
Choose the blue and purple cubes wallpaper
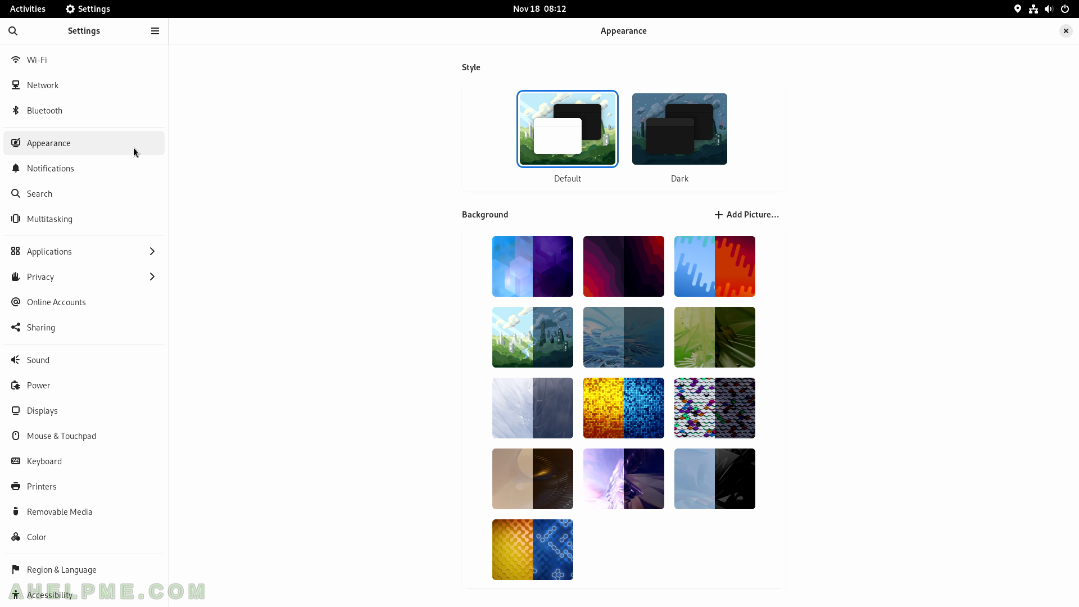[x=533, y=266]
